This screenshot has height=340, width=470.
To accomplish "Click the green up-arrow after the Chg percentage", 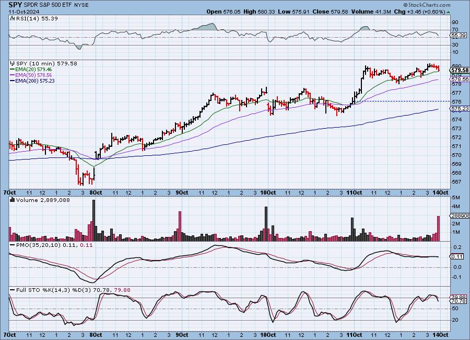I will [448, 12].
